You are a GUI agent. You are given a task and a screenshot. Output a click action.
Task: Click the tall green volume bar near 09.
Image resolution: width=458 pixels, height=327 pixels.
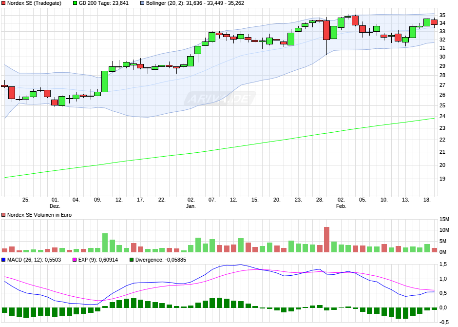[x=105, y=243]
